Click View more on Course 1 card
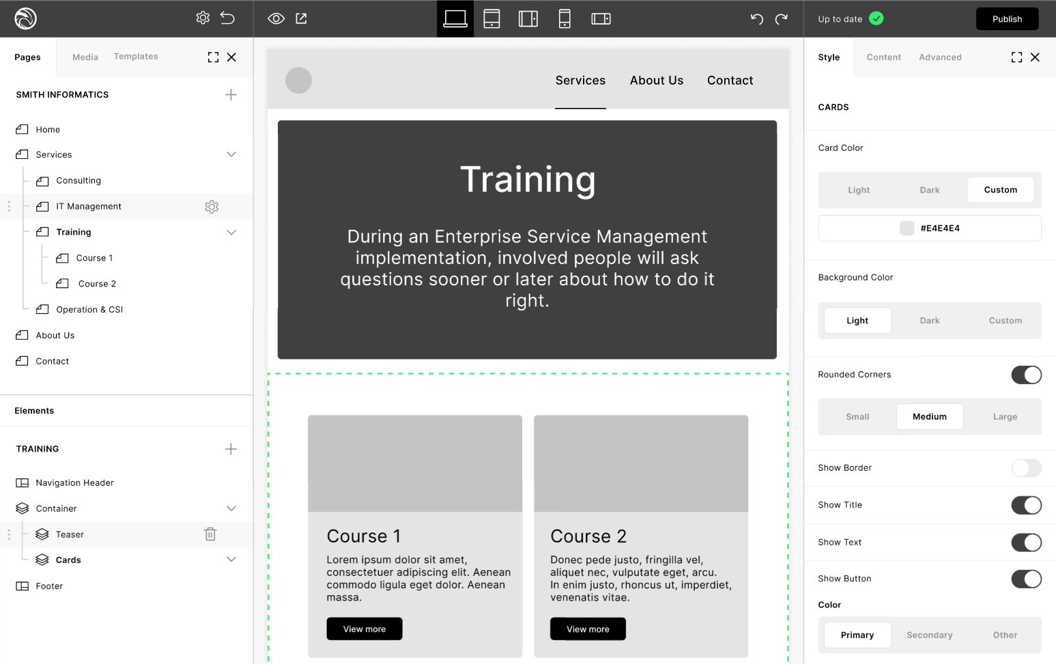 pyautogui.click(x=365, y=629)
